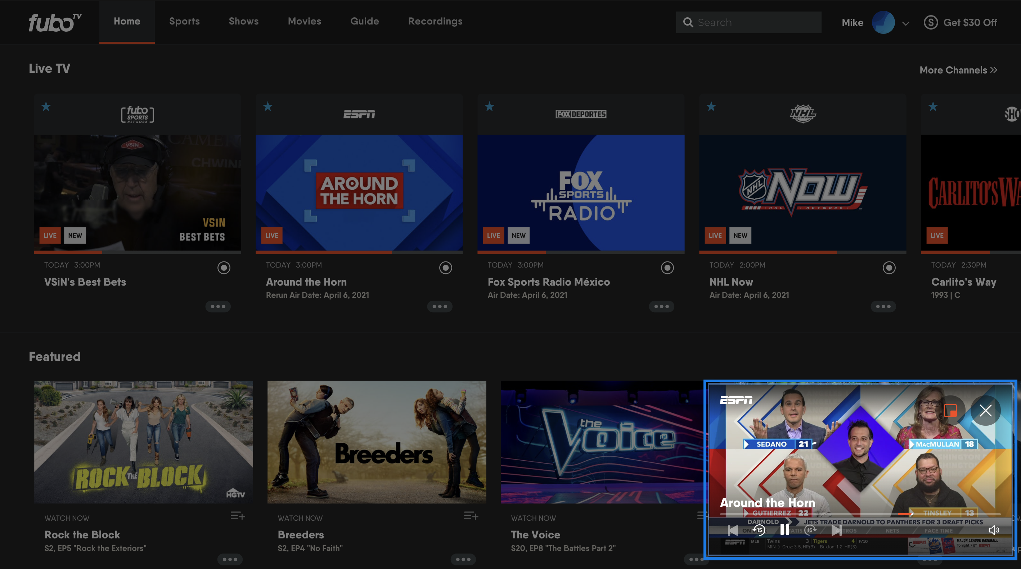This screenshot has width=1021, height=569.
Task: Click the Get $30 Off link
Action: [x=970, y=23]
